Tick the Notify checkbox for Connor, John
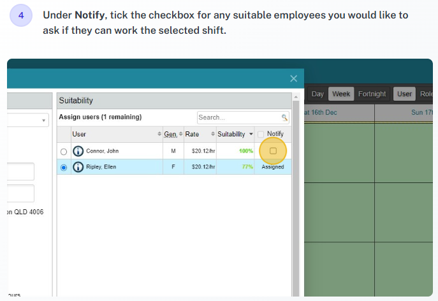438x301 pixels. coord(273,151)
